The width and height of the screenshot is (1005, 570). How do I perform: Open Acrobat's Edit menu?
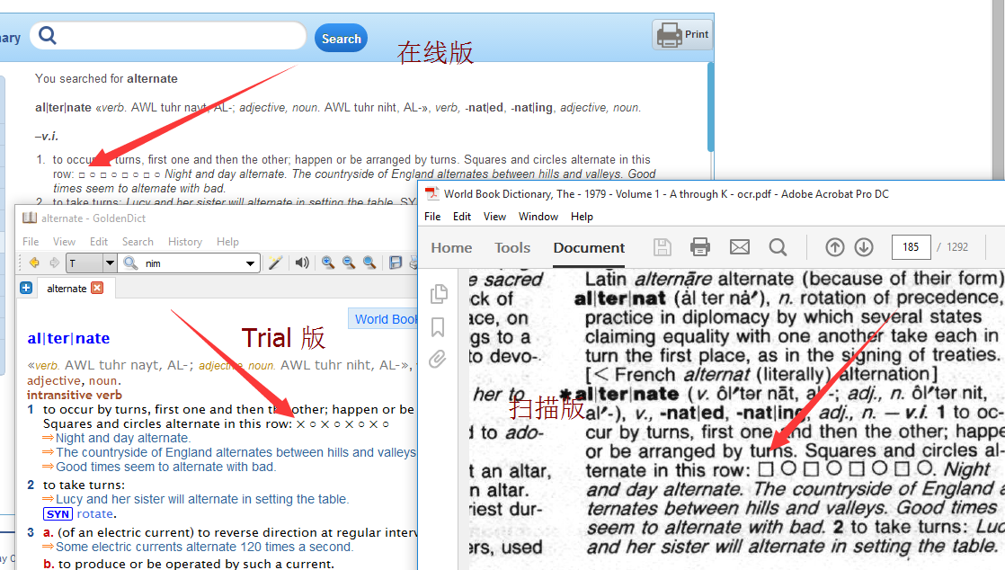[x=462, y=217]
